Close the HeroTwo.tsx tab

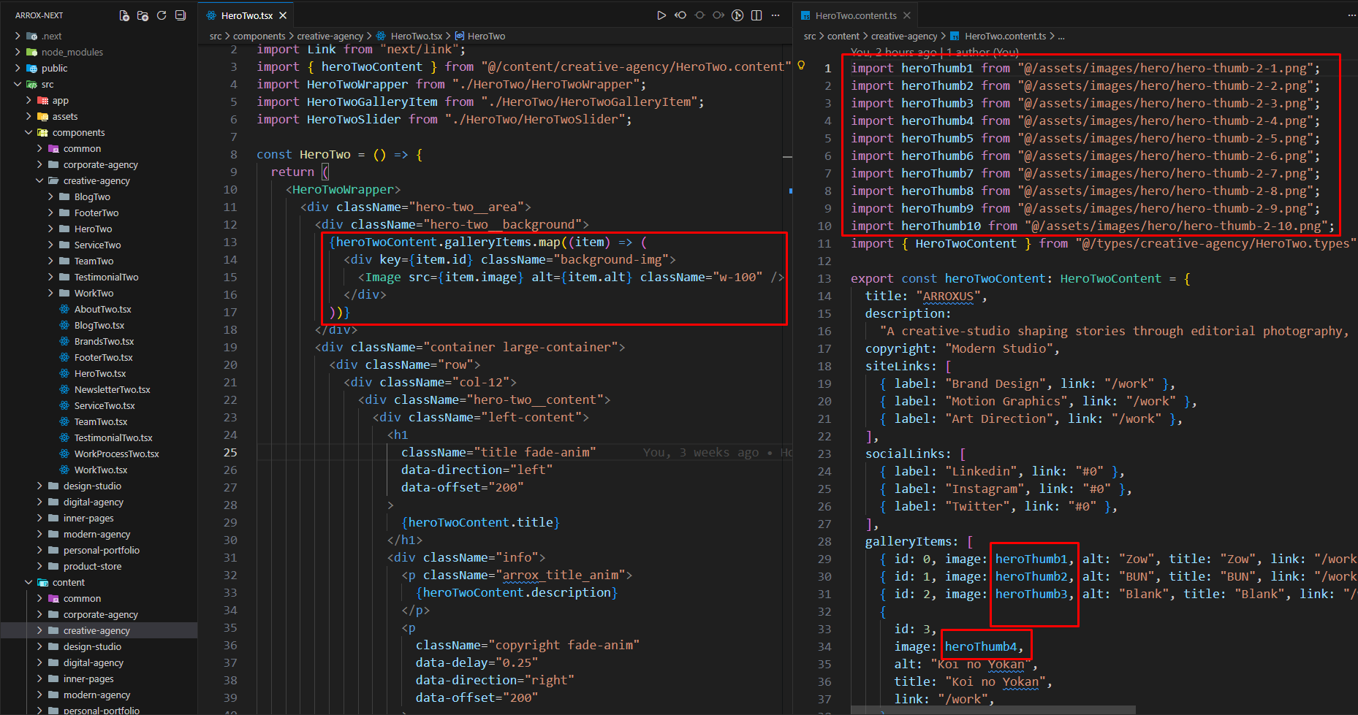pos(283,15)
